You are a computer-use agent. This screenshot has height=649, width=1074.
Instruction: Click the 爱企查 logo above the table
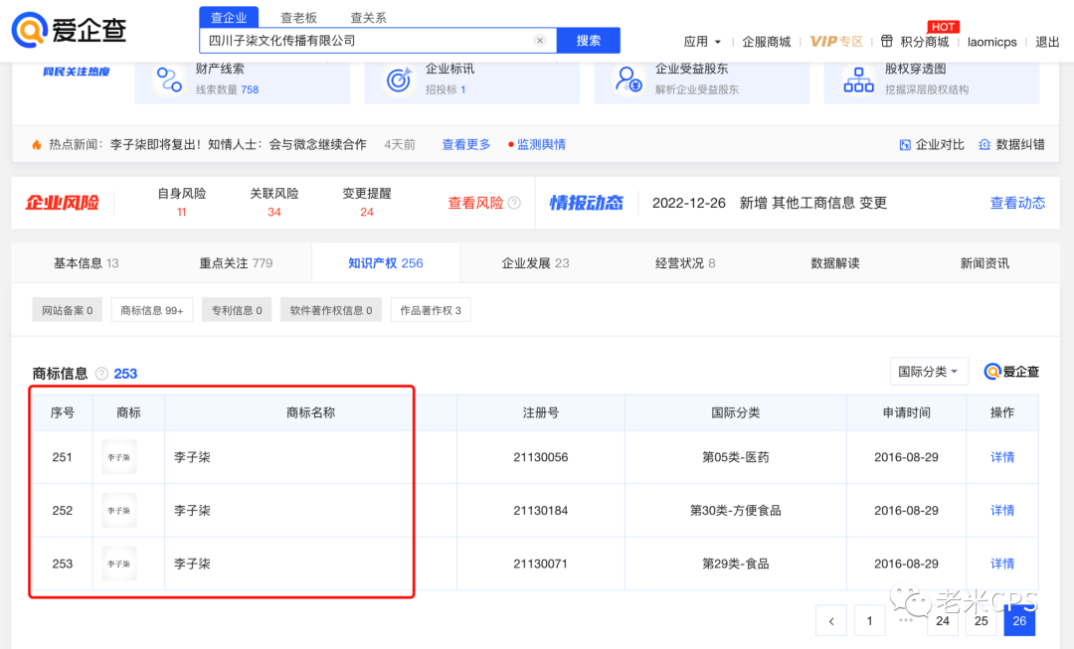[x=1011, y=372]
